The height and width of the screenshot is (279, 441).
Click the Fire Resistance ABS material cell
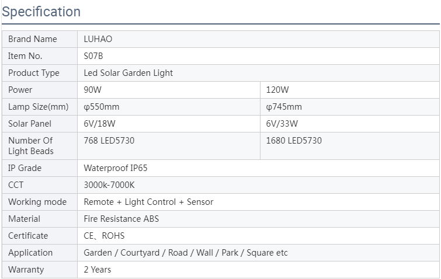pos(121,219)
